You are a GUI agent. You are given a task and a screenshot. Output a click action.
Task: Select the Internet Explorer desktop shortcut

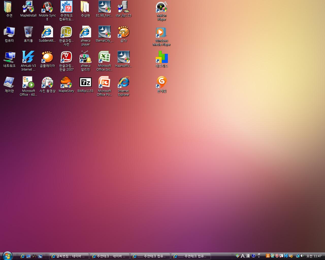pos(123,86)
